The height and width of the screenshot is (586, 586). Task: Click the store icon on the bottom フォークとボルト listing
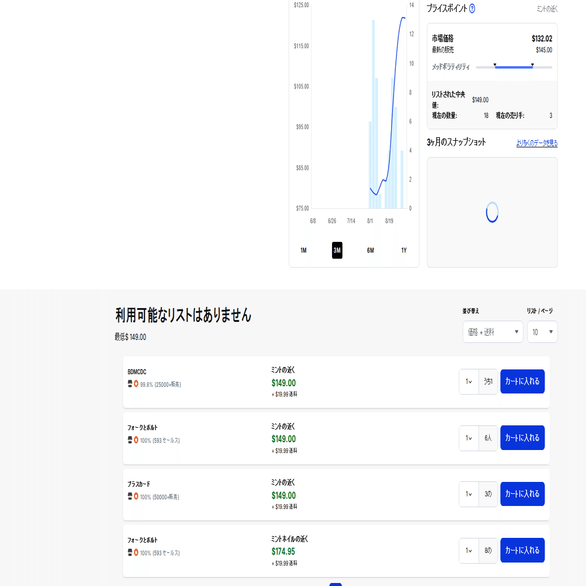click(129, 552)
